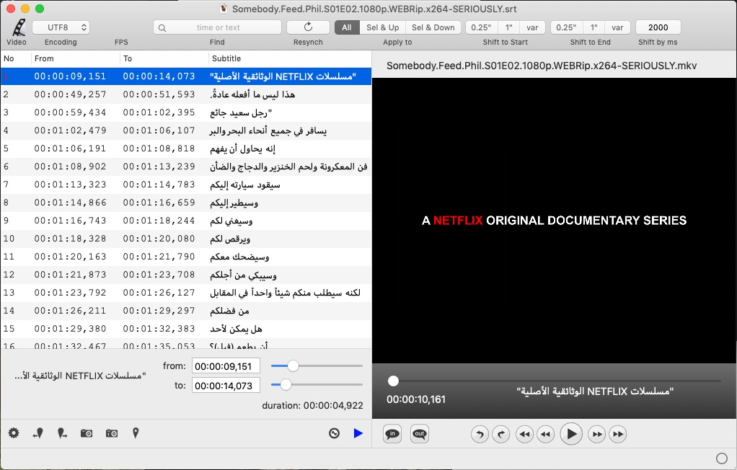
Task: Shift to Start by 0.25"
Action: tap(481, 27)
